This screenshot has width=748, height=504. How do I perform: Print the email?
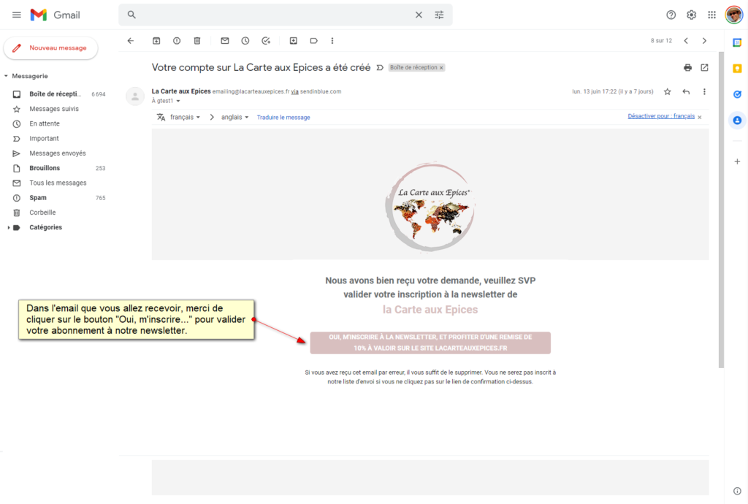tap(687, 66)
